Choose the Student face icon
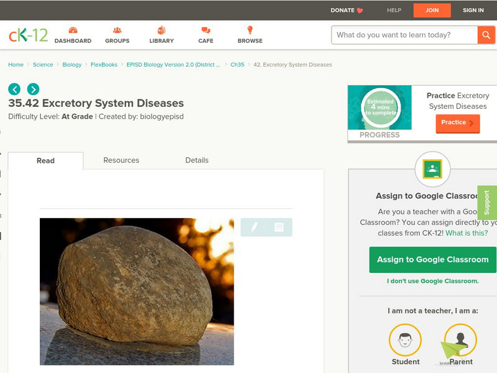497x373 pixels. tap(405, 339)
